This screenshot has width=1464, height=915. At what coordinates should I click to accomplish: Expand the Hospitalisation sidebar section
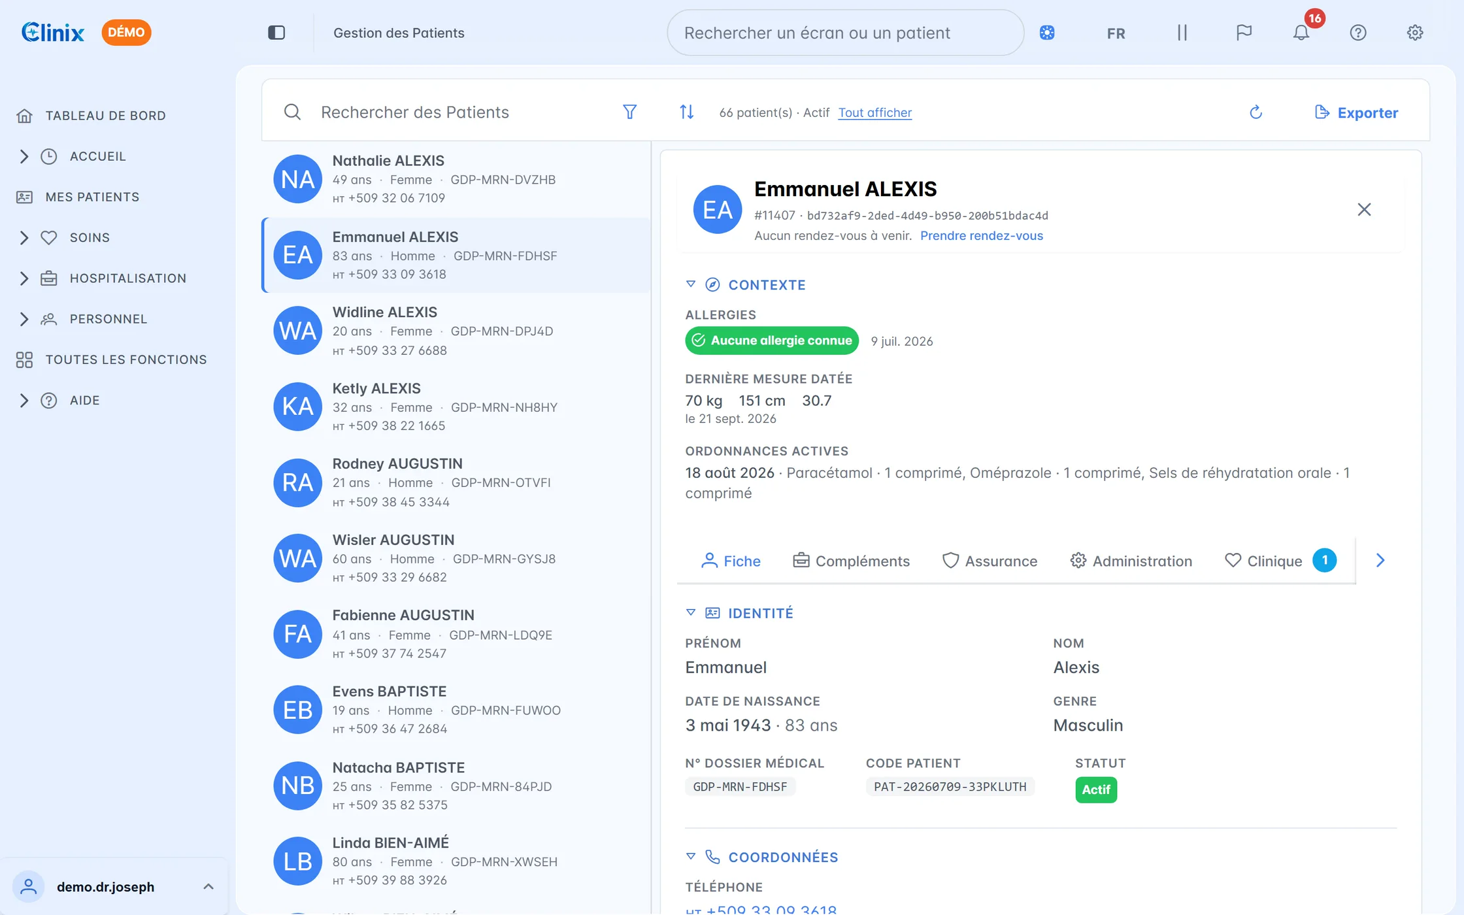click(24, 278)
